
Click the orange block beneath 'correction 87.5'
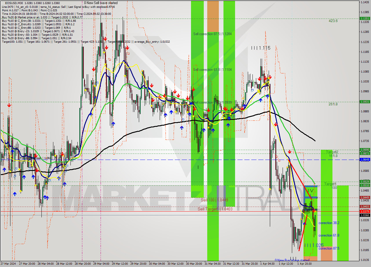pyautogui.click(x=326, y=254)
